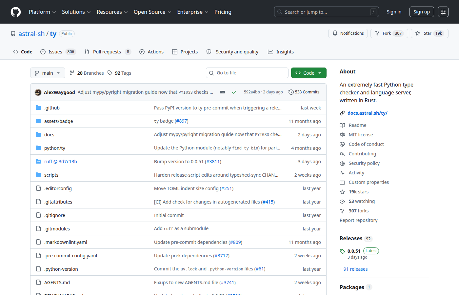
Task: Open the .pre-commit-config.yaml file
Action: [70, 256]
